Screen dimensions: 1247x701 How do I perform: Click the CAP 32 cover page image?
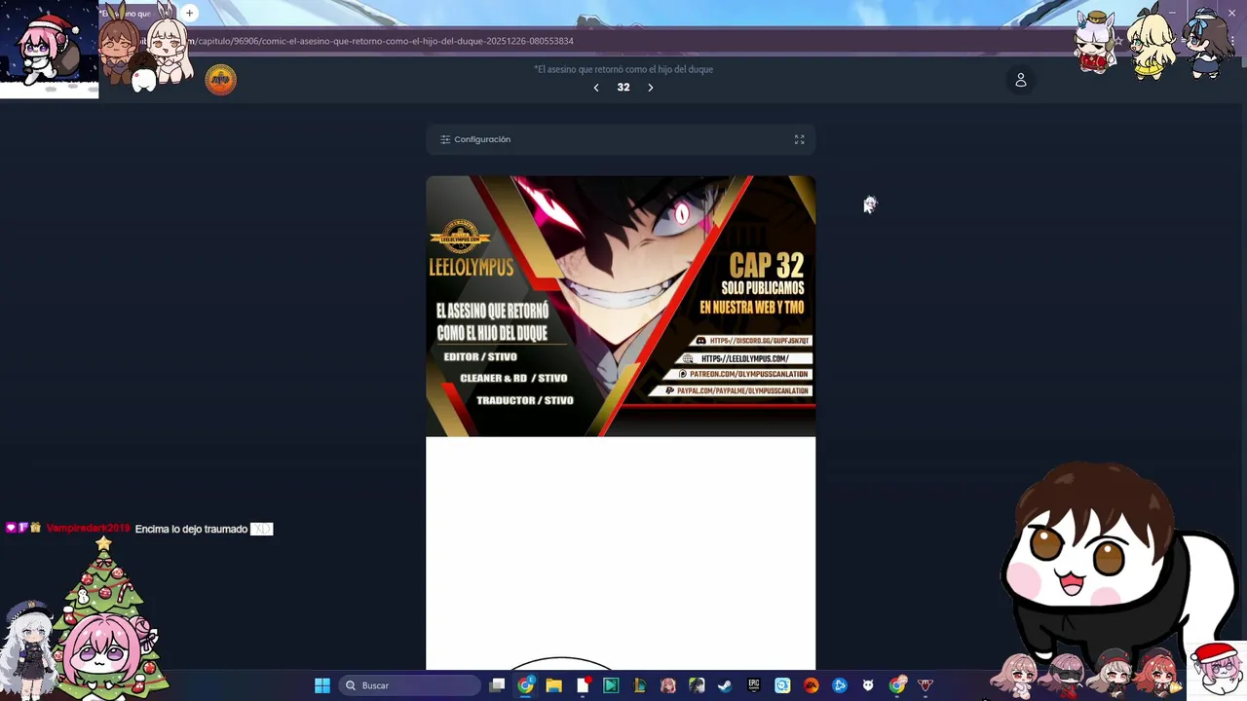[x=621, y=306]
